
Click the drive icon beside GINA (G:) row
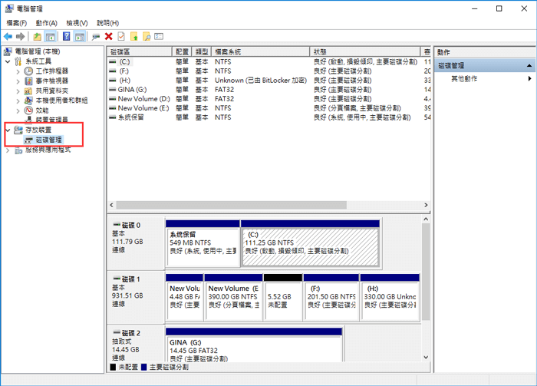click(112, 89)
